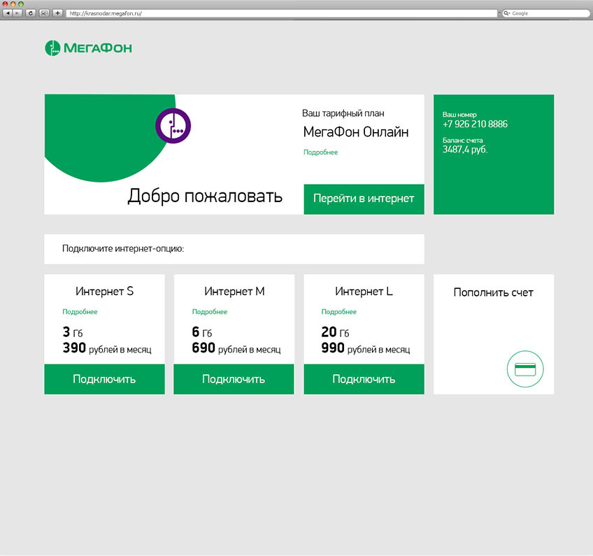
Task: Click the URL address bar
Action: (282, 13)
